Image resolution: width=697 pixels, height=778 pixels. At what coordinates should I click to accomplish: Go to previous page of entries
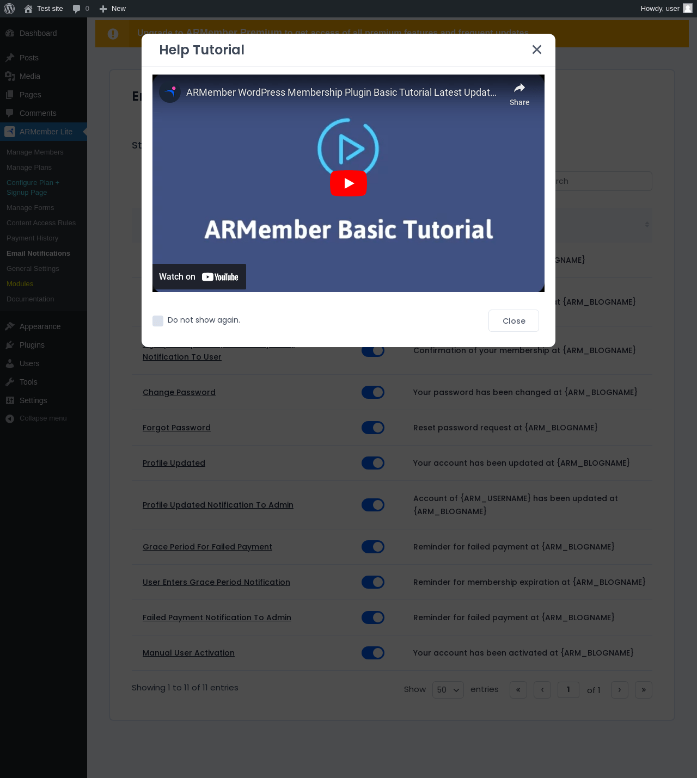(542, 690)
